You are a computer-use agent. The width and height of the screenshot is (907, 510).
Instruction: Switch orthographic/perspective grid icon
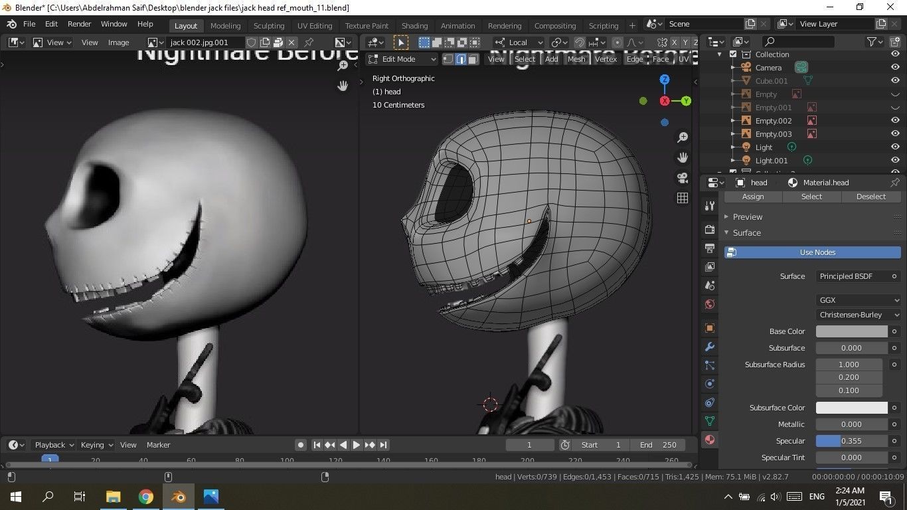(683, 198)
